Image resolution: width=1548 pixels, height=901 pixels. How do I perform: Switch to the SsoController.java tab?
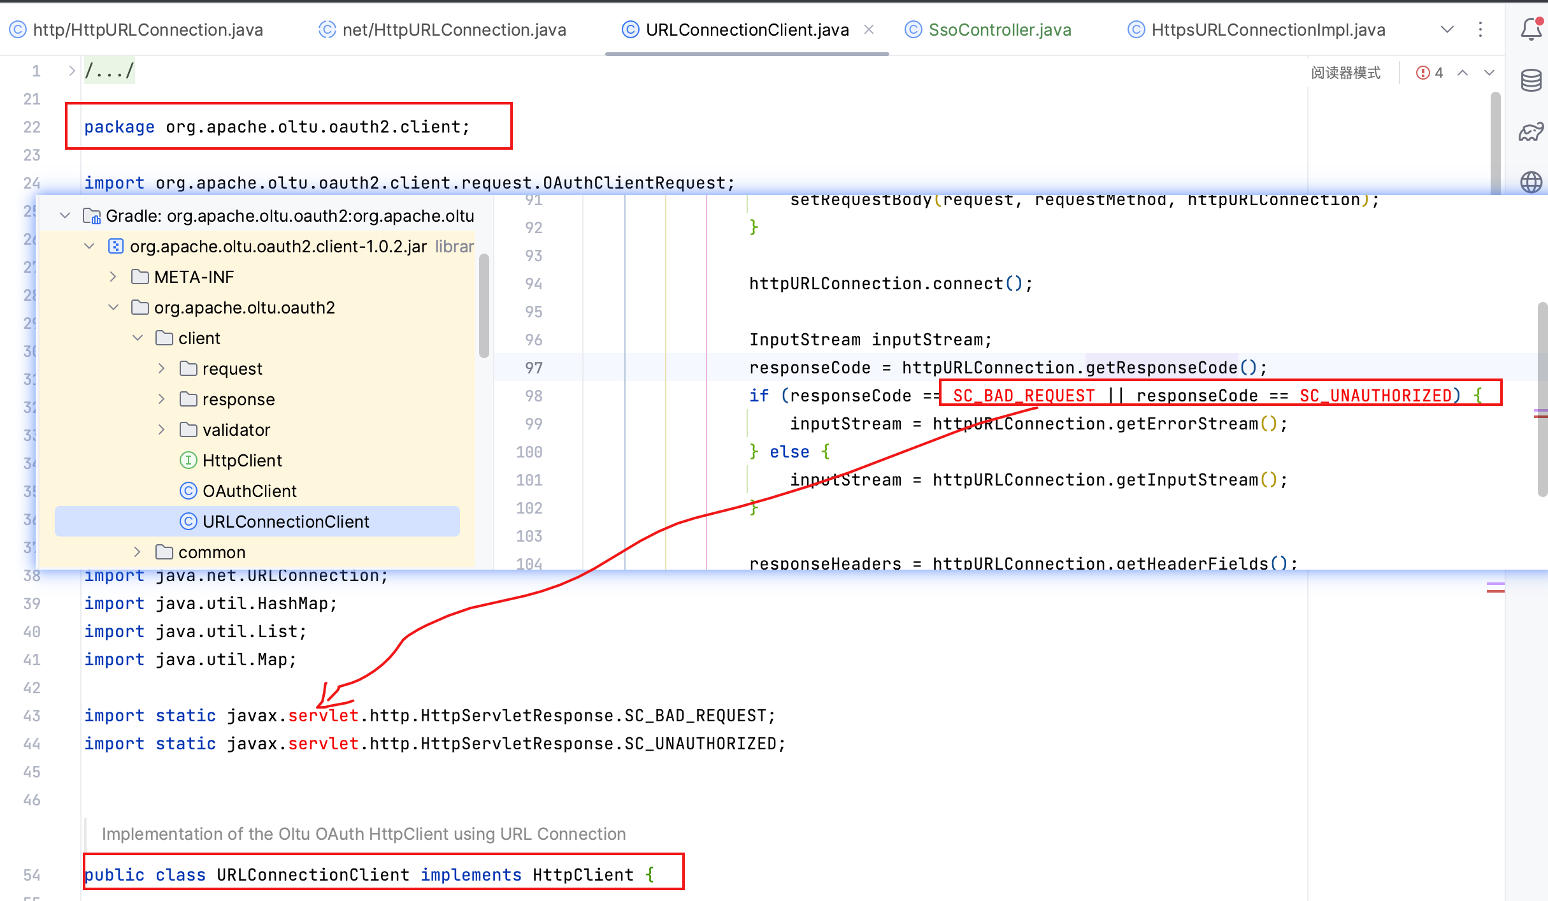coord(998,29)
